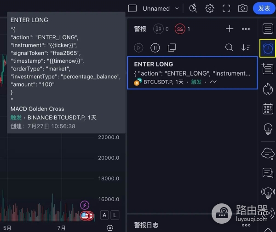Open public chats cloud icon

click(268, 154)
